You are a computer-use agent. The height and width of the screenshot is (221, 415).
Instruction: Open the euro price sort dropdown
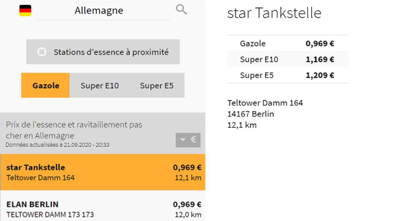[188, 140]
